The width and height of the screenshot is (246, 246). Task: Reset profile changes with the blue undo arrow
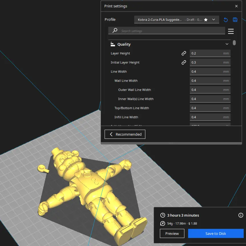tap(225, 20)
